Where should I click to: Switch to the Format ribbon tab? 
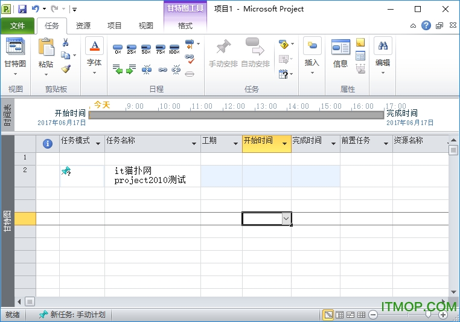pyautogui.click(x=185, y=26)
